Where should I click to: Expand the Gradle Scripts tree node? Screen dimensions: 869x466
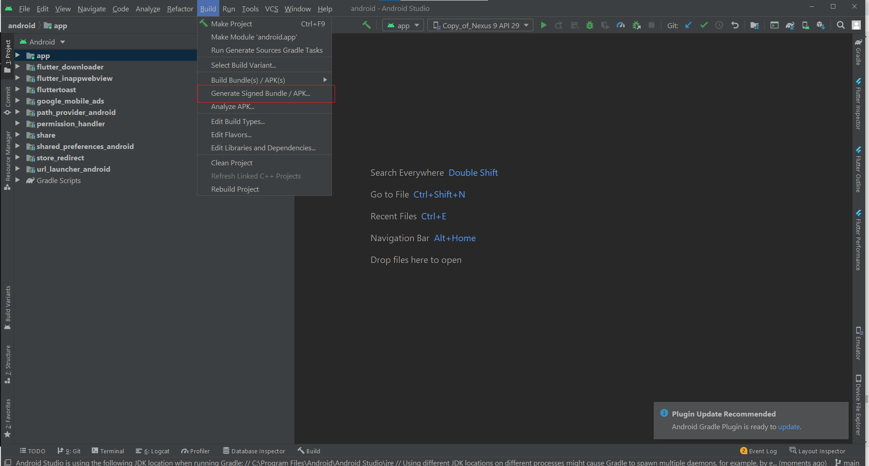[x=18, y=180]
